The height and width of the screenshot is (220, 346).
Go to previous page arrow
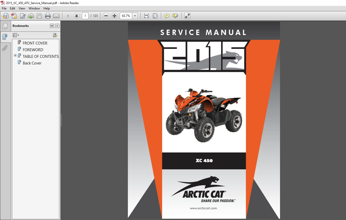click(x=68, y=16)
